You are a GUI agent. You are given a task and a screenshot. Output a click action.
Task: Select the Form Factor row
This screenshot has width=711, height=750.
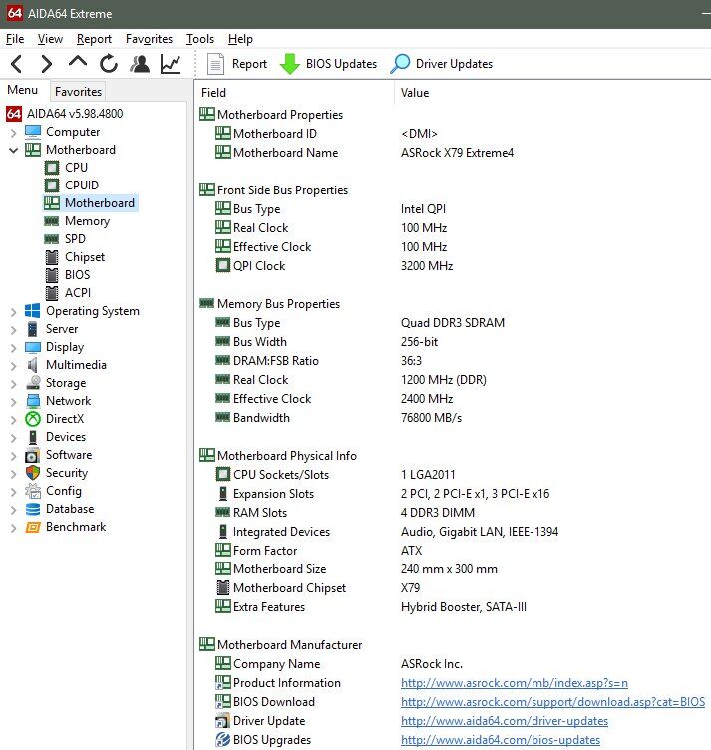click(x=453, y=551)
